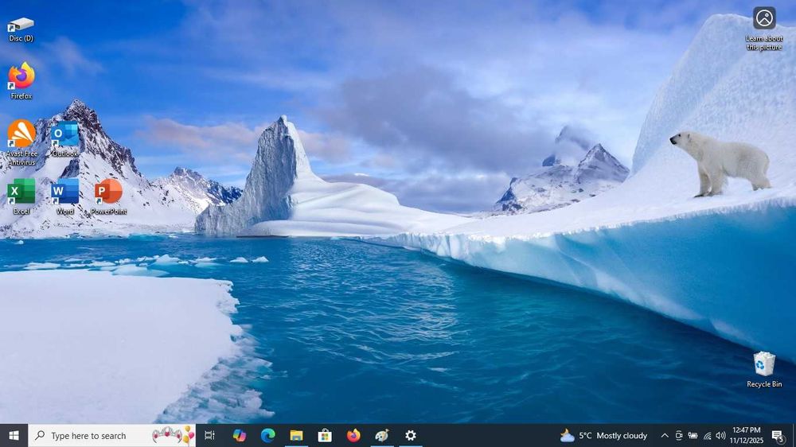796x447 pixels.
Task: Expand the hidden system tray icons
Action: pos(665,435)
